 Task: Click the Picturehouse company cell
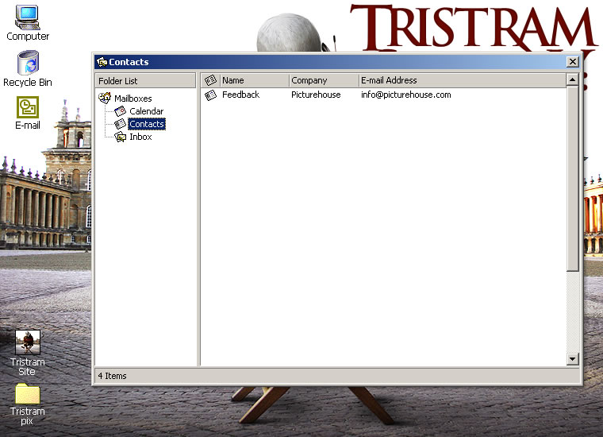(x=316, y=95)
